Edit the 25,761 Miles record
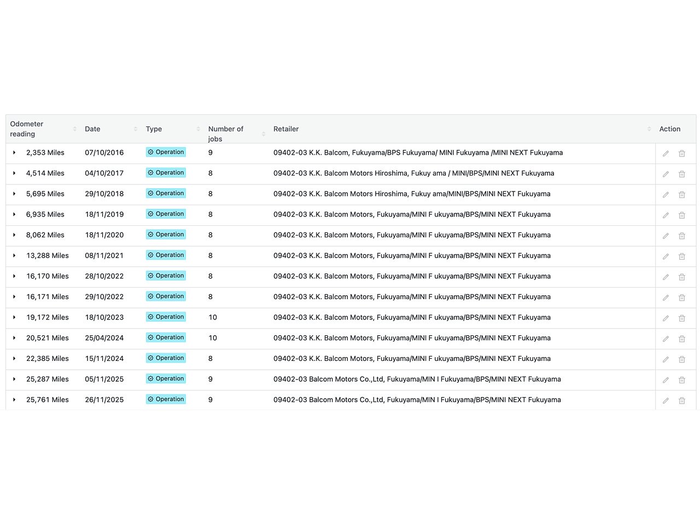 666,401
